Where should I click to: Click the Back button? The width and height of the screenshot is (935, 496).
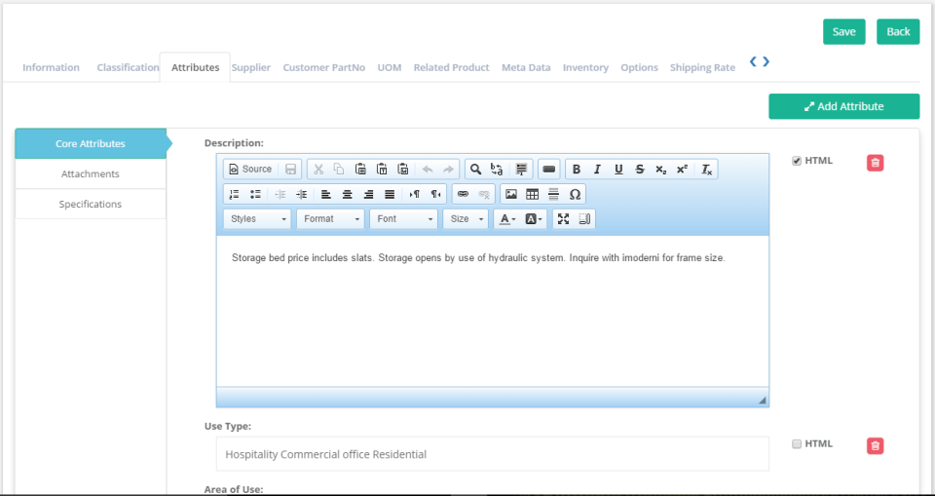pyautogui.click(x=898, y=31)
